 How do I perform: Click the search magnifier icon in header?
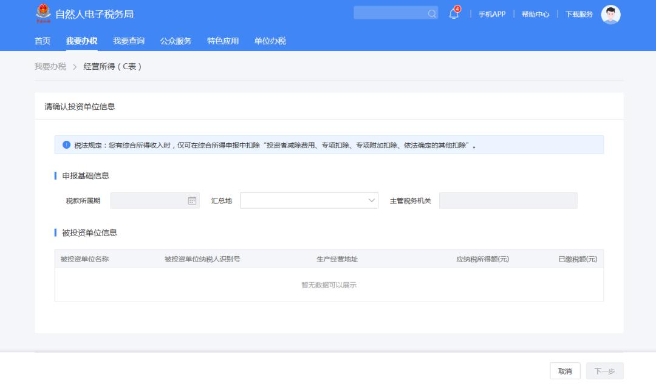click(431, 12)
